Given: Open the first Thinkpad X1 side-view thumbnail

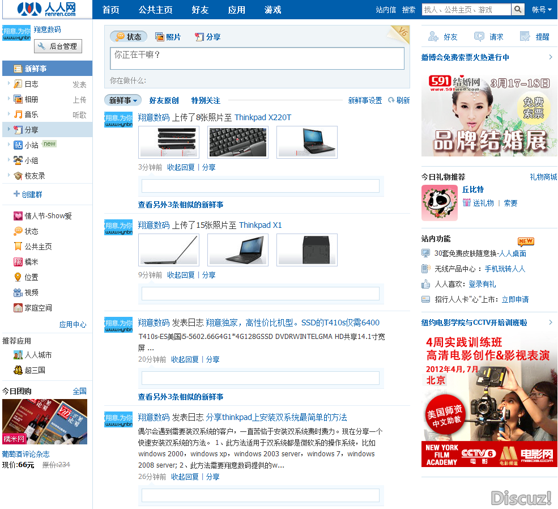Looking at the screenshot, I should pyautogui.click(x=169, y=250).
